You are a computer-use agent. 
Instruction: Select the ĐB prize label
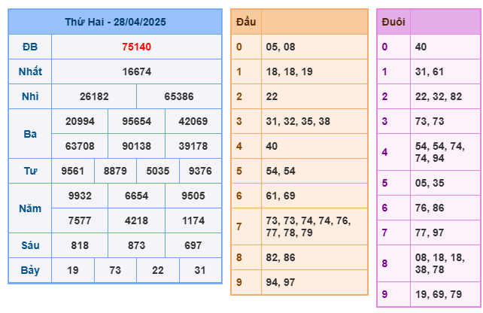coord(30,47)
